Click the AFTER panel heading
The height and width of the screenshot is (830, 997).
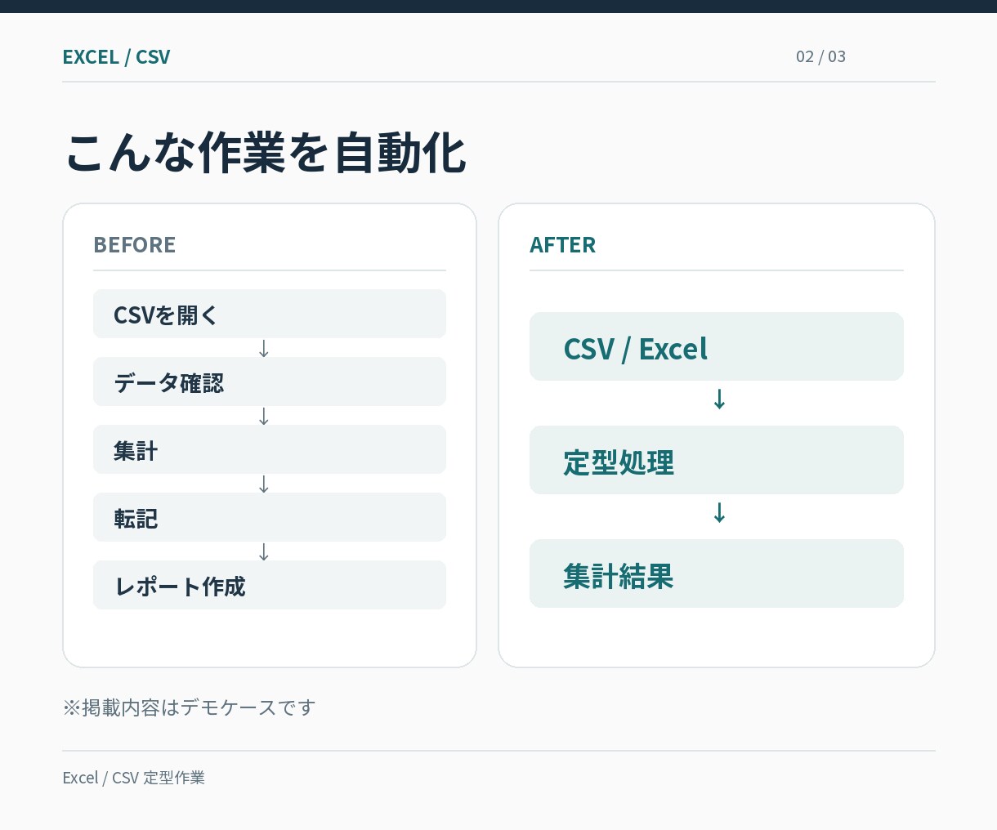(x=562, y=244)
